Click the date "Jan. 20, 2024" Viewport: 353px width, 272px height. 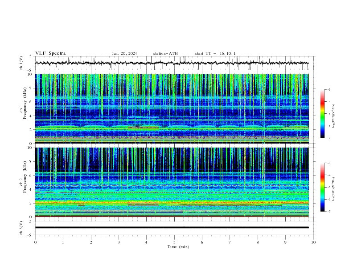(124, 53)
